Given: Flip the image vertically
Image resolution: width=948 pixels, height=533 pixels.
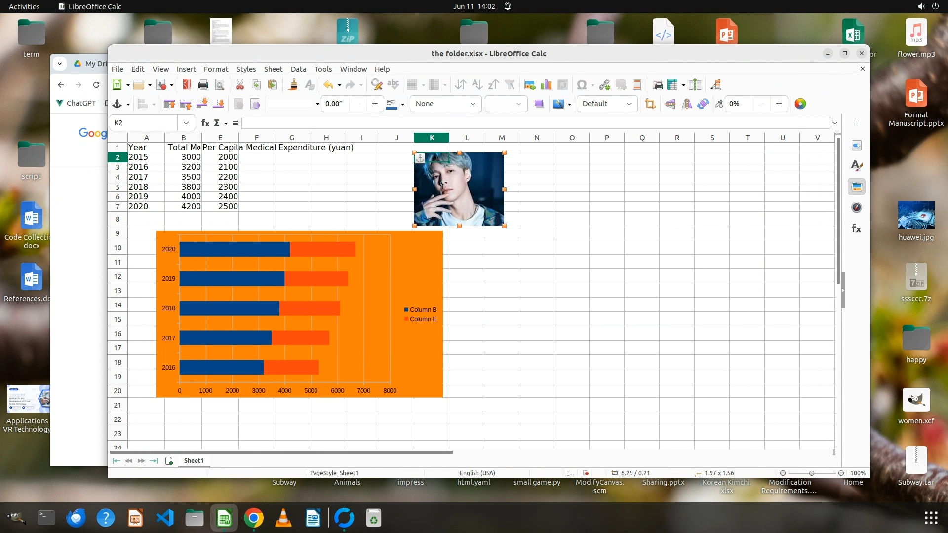Looking at the screenshot, I should [x=671, y=104].
